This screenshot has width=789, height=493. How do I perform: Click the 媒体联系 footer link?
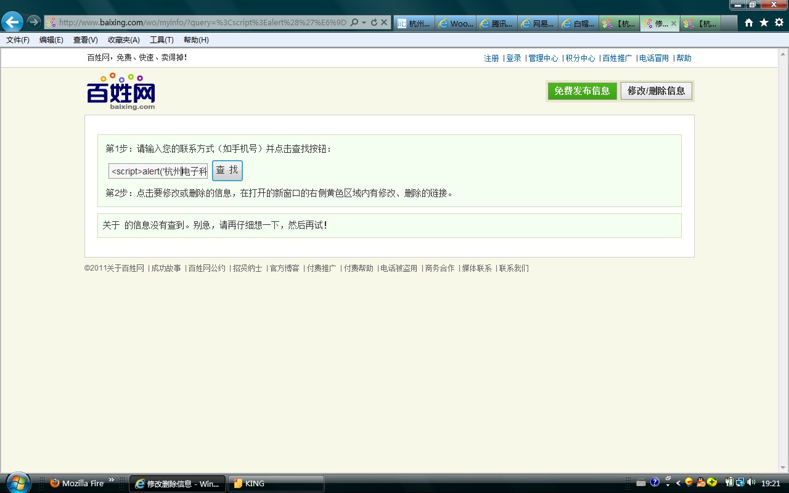(x=476, y=268)
